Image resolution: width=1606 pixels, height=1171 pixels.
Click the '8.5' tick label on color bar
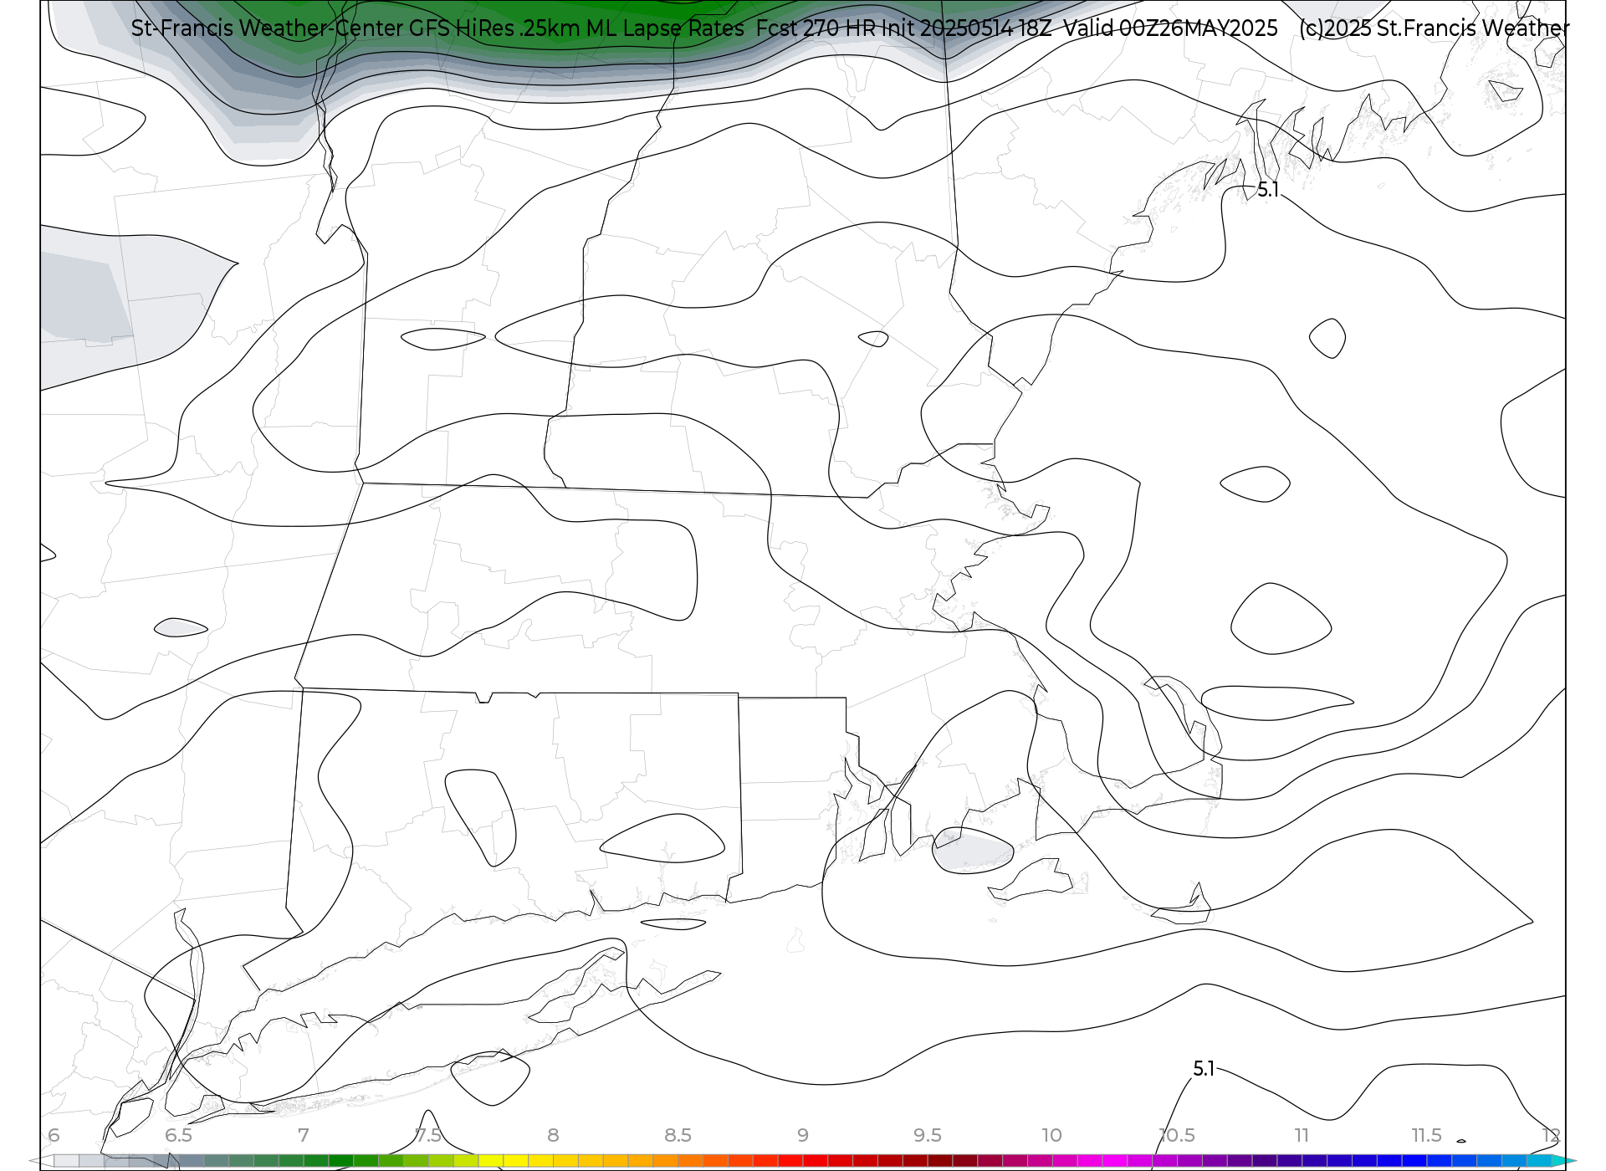point(678,1135)
